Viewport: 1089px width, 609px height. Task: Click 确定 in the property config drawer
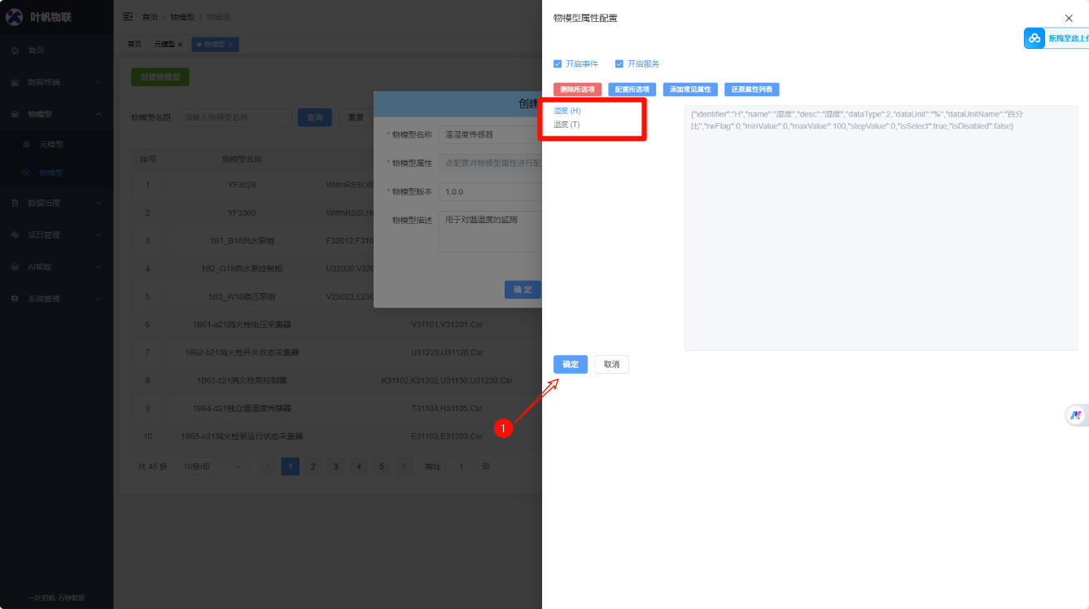[x=570, y=365]
